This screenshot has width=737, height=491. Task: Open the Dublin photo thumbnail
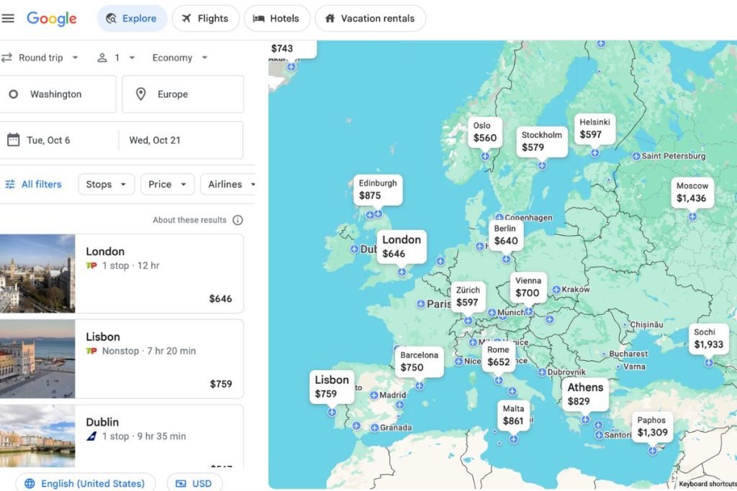(x=37, y=436)
